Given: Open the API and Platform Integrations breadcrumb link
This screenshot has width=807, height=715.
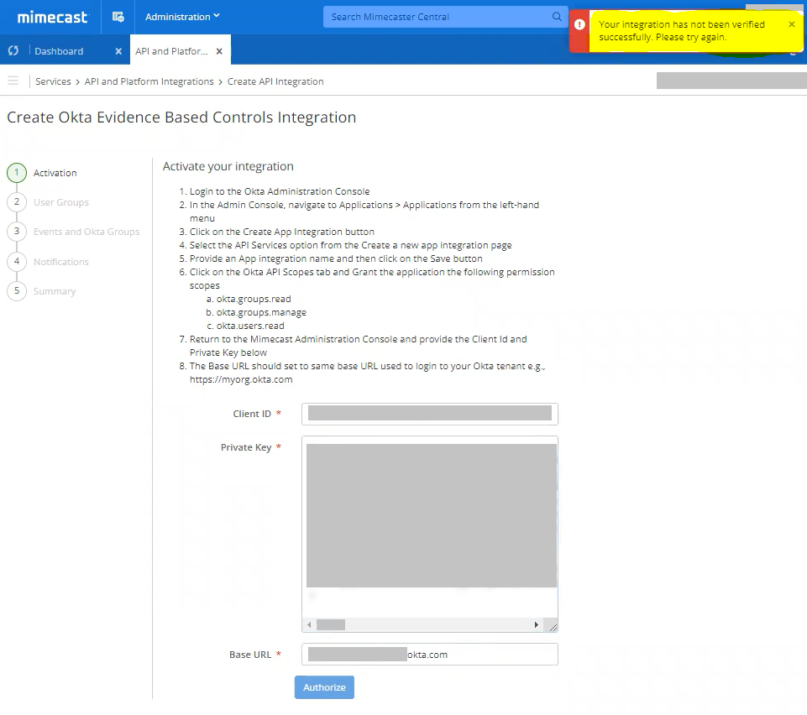Looking at the screenshot, I should 149,81.
